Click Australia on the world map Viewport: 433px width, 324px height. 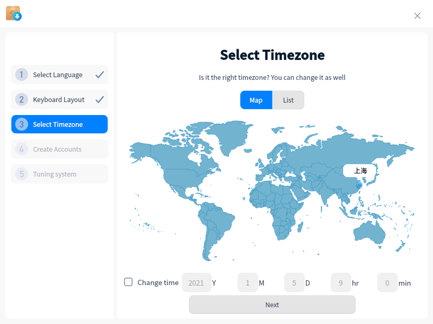369,233
